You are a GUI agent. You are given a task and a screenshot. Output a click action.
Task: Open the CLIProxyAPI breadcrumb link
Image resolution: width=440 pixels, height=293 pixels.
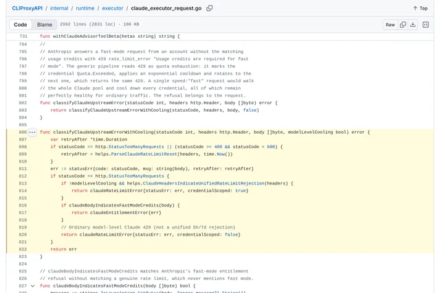27,8
